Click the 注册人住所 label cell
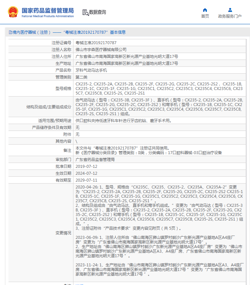 41,57
